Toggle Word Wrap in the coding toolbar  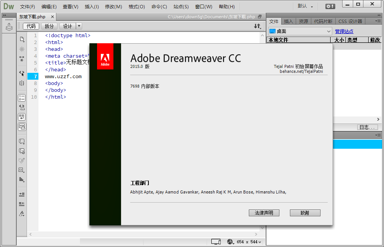[x=22, y=117]
